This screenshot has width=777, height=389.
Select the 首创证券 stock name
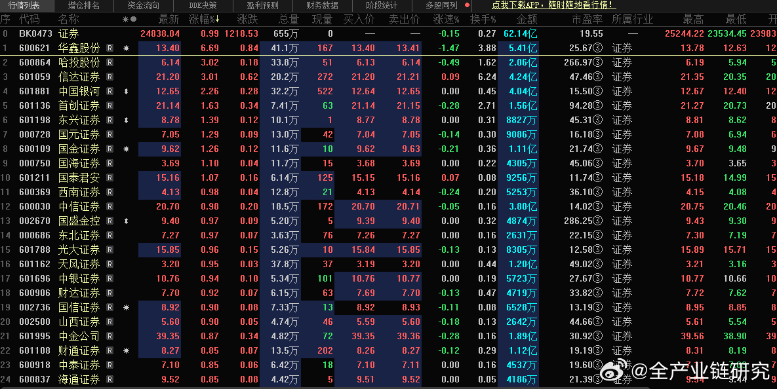[79, 105]
